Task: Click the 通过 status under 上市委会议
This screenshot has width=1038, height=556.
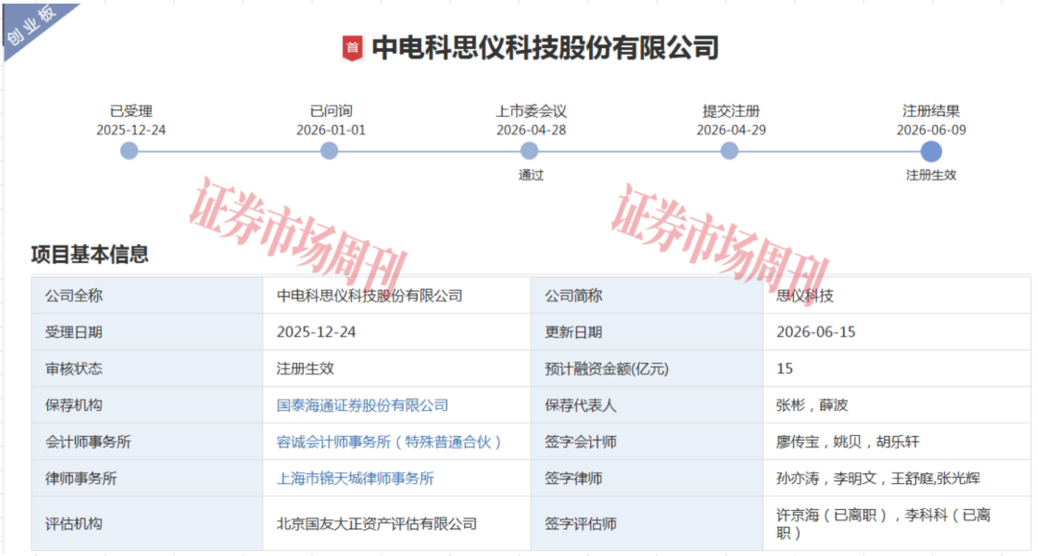Action: tap(531, 175)
